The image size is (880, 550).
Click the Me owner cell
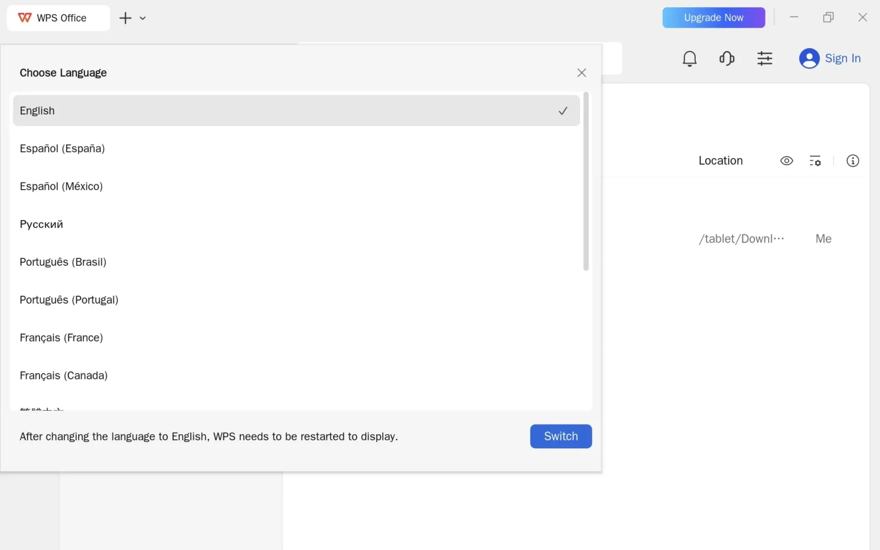coord(823,239)
